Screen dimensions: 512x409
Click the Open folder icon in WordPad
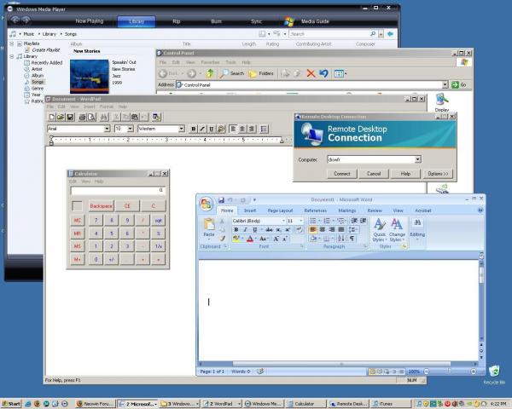click(x=61, y=117)
